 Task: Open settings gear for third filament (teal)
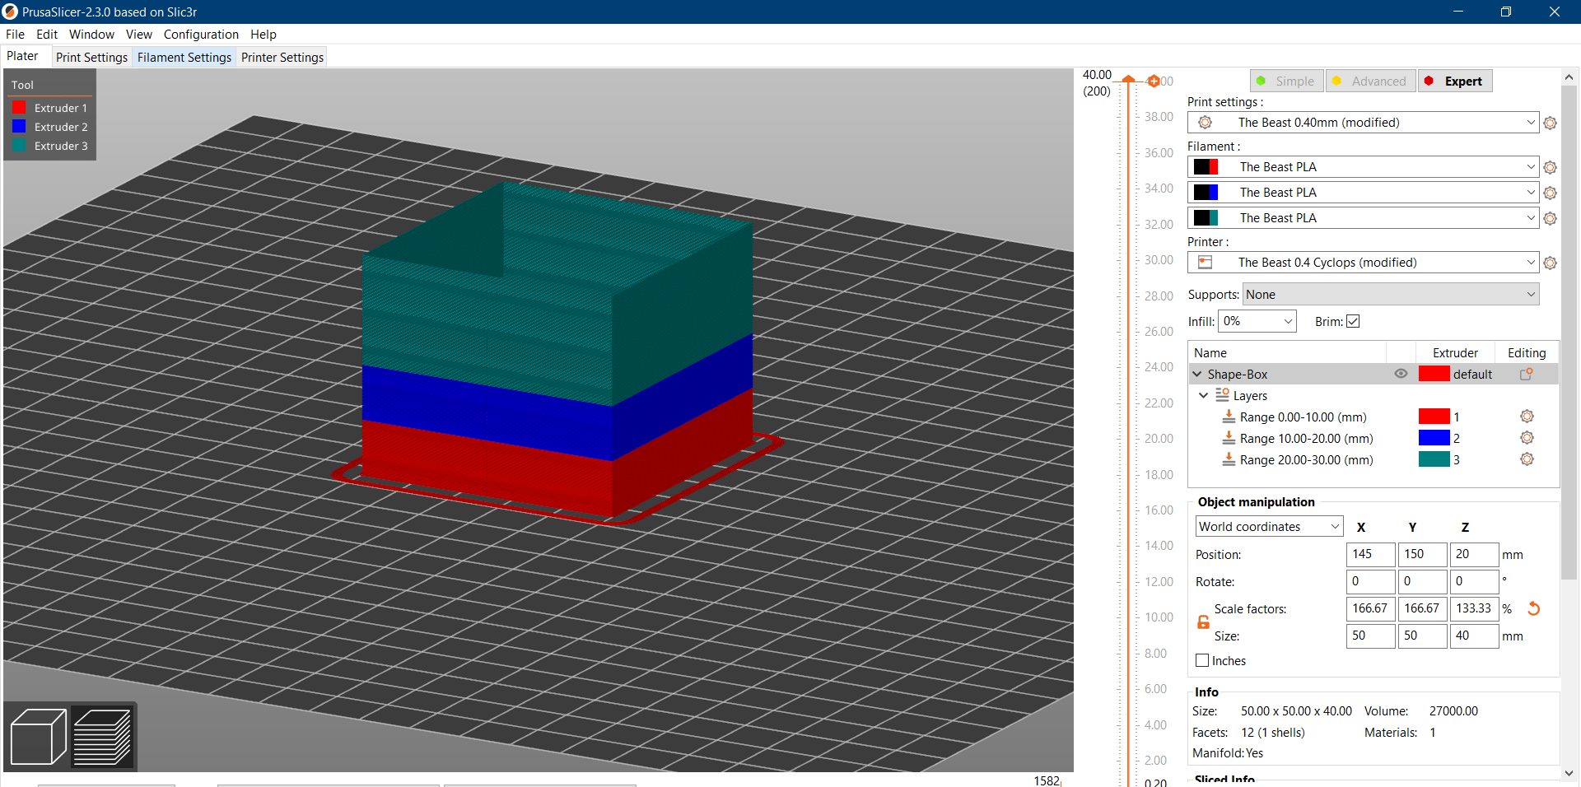tap(1550, 218)
